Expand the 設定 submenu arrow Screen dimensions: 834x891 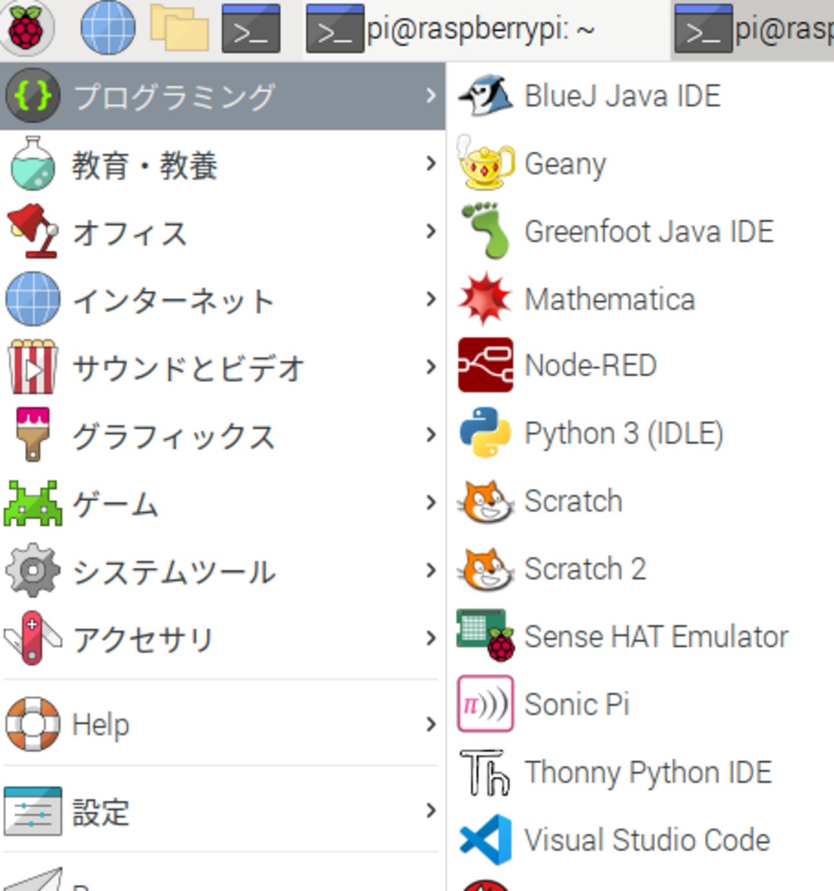430,811
